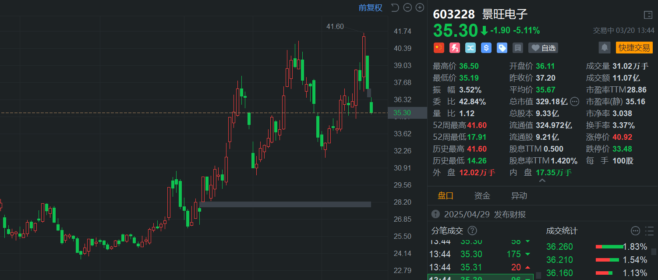Click 股息率TTM value 1.420%

564,161
